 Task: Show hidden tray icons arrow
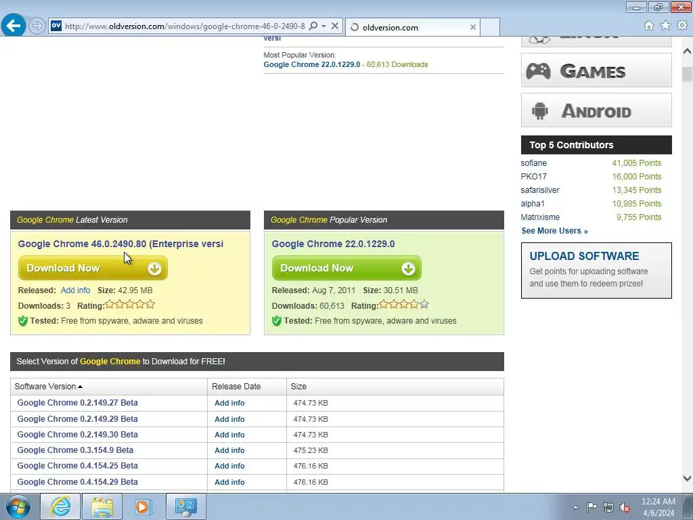(575, 507)
